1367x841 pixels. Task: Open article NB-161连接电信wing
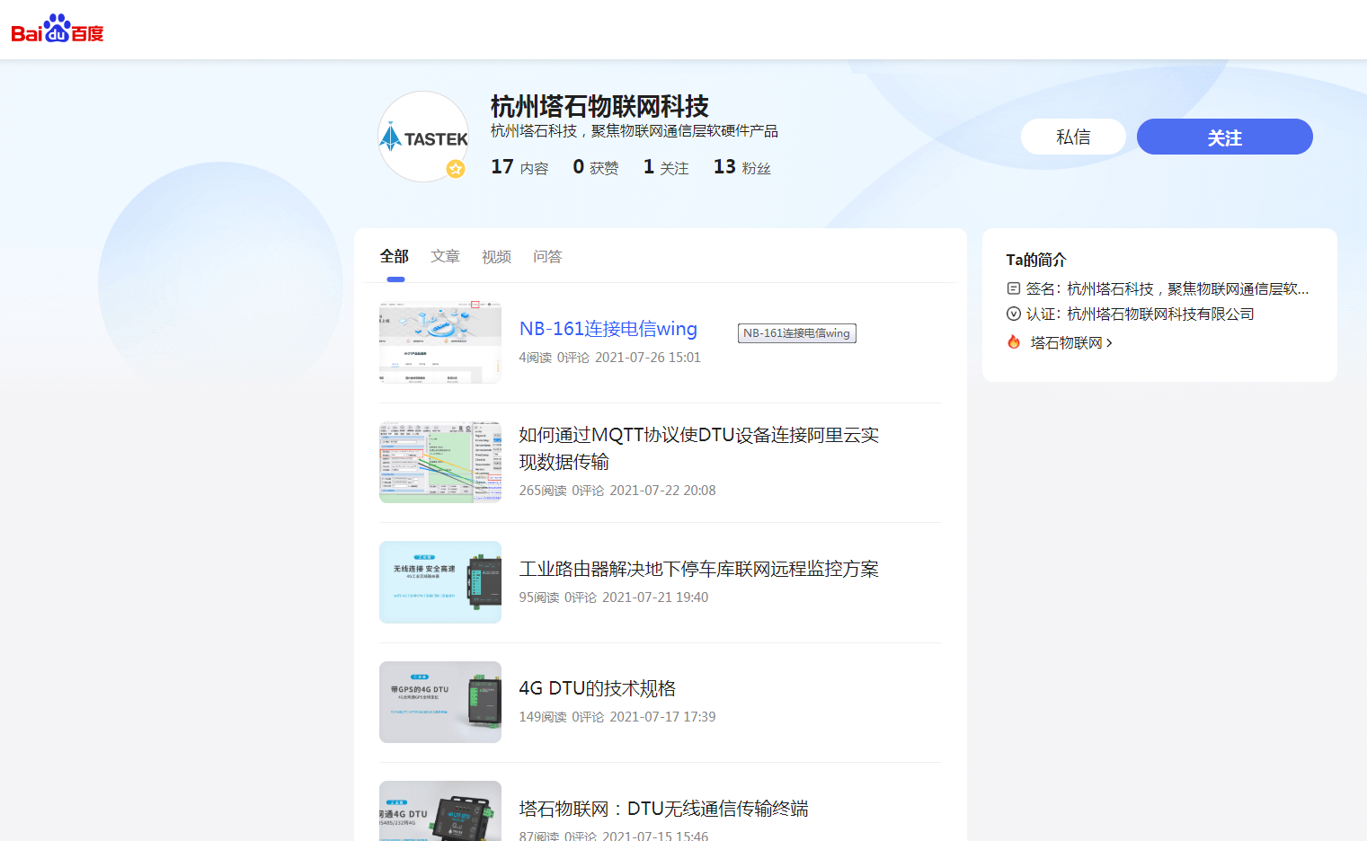tap(608, 329)
